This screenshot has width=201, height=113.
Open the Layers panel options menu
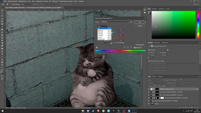[200, 77]
